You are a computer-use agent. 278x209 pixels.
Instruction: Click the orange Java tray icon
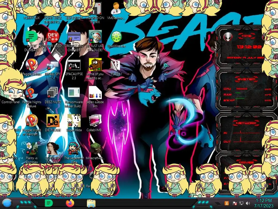(227, 203)
